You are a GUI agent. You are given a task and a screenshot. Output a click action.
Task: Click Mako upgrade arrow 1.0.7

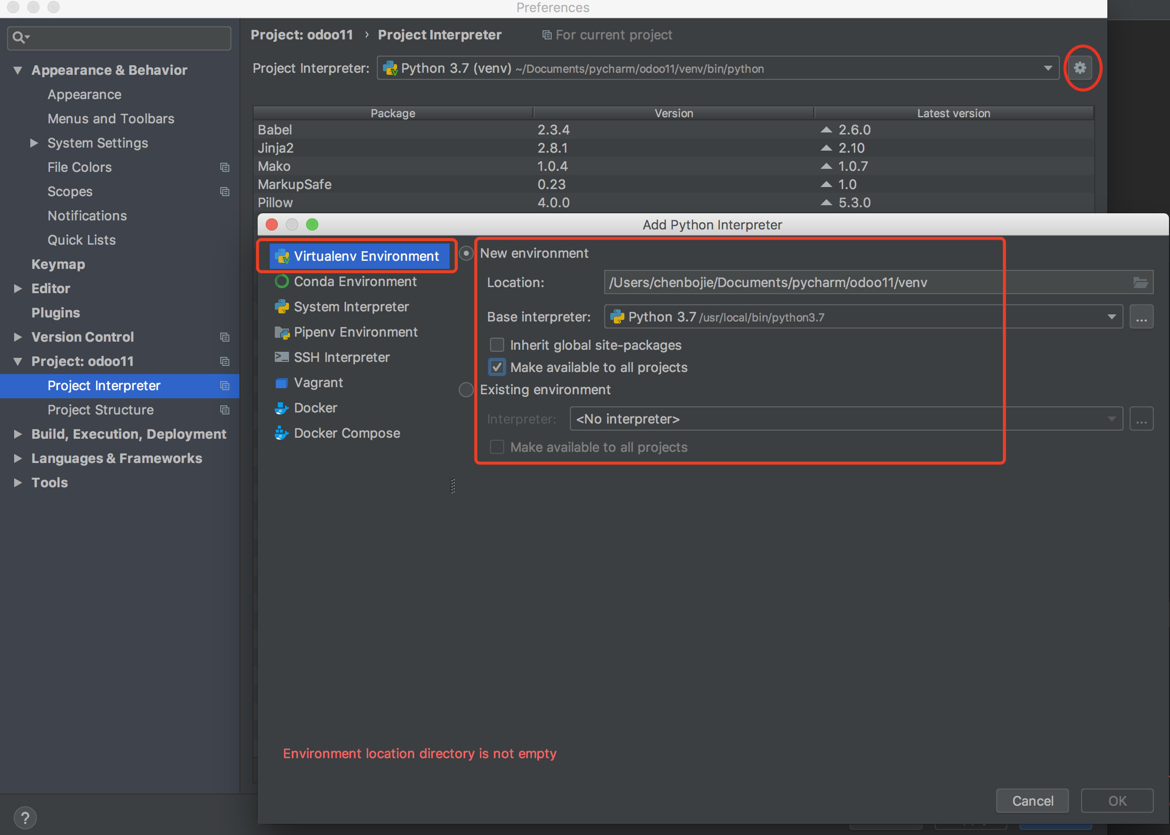tap(826, 166)
